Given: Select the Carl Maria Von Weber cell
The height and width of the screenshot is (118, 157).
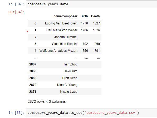Looking at the screenshot, I should pos(62,30).
